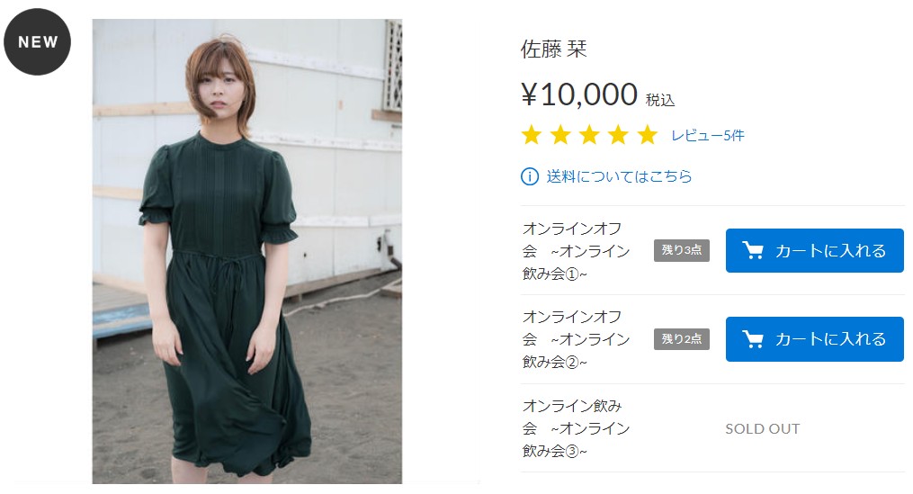Image resolution: width=913 pixels, height=494 pixels.
Task: Click cart icon for オンライン飲み会② option
Action: tap(753, 339)
